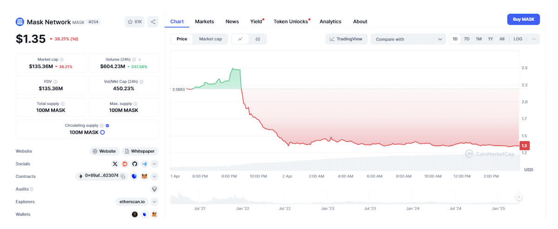This screenshot has height=229, width=558.
Task: Click the $1.35 price value
Action: (x=31, y=39)
